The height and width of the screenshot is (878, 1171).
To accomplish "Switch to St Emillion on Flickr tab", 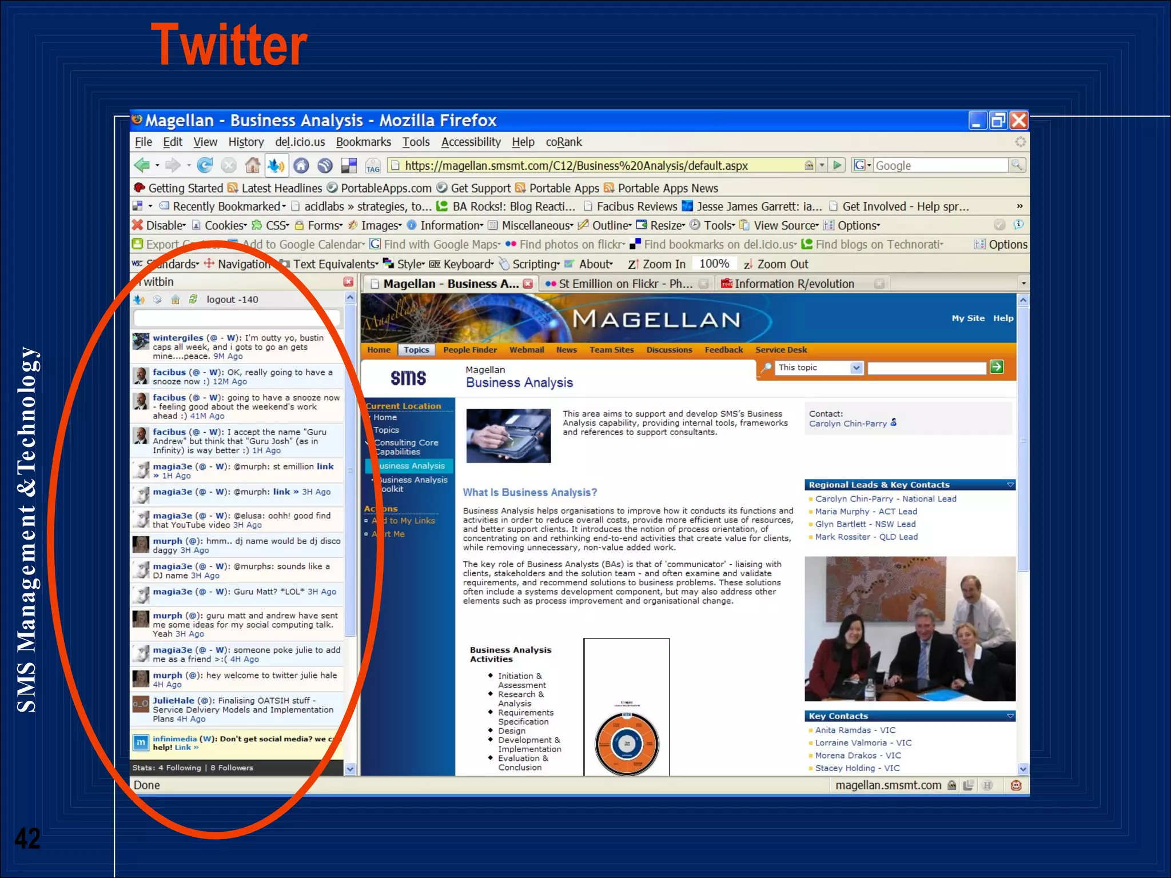I will point(624,284).
